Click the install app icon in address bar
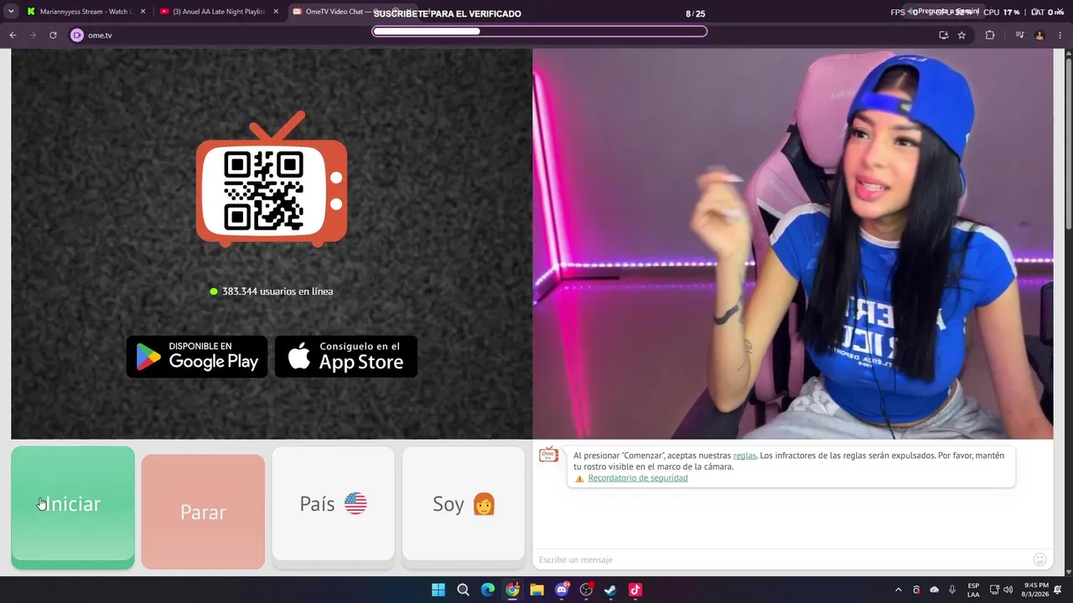1073x603 pixels. point(943,35)
